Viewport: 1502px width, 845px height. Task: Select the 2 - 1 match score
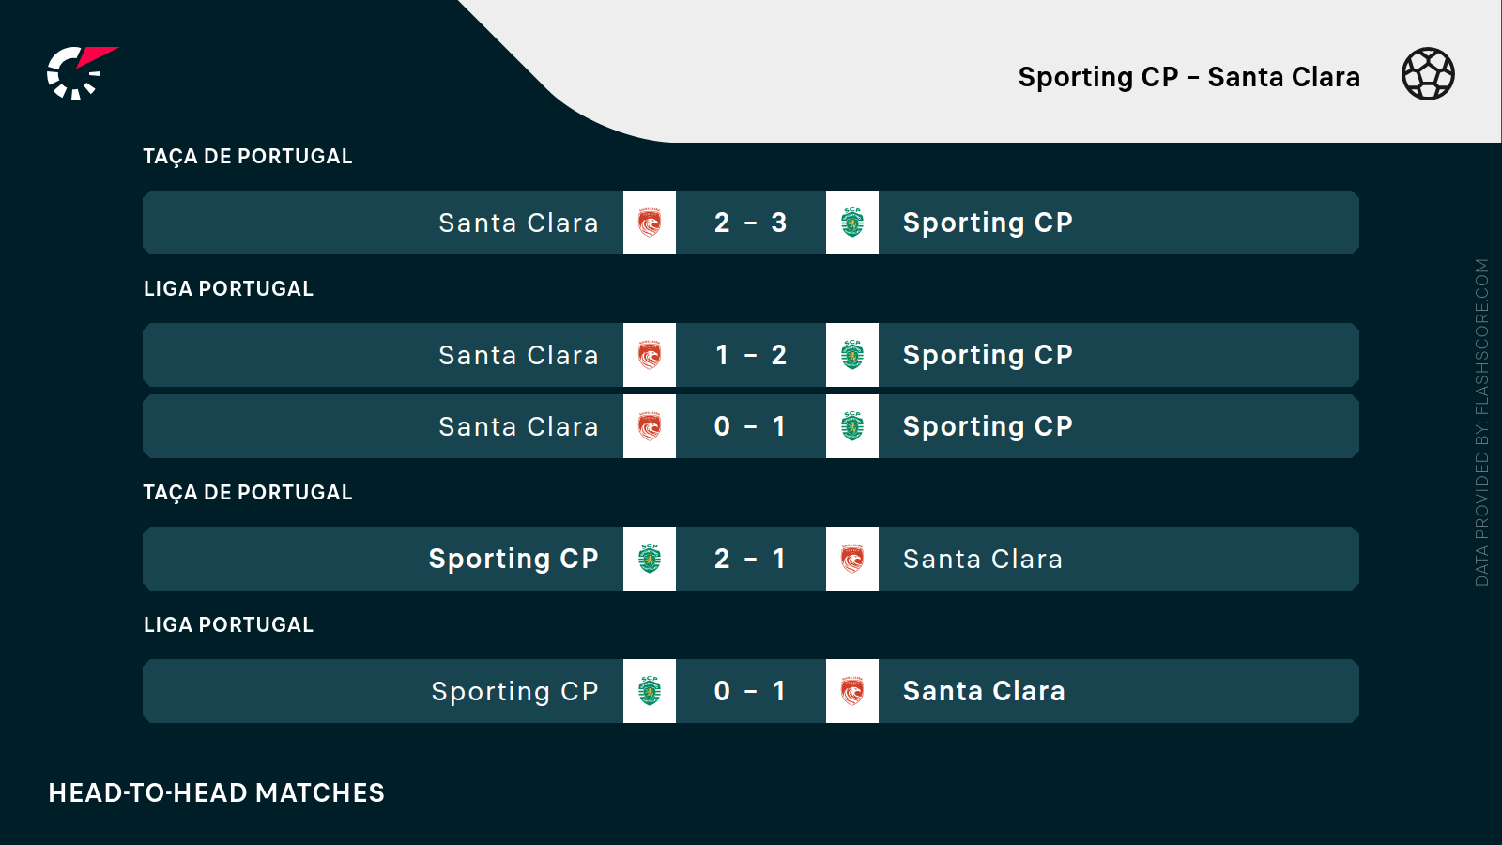751,559
